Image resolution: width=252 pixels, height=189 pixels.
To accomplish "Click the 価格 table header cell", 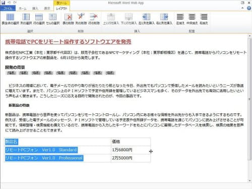I will click(131, 142).
